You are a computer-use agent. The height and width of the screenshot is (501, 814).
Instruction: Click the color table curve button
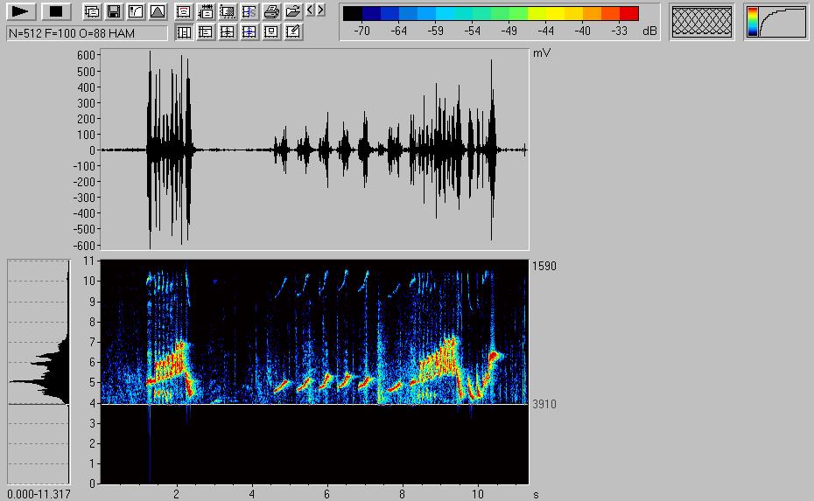click(x=775, y=22)
